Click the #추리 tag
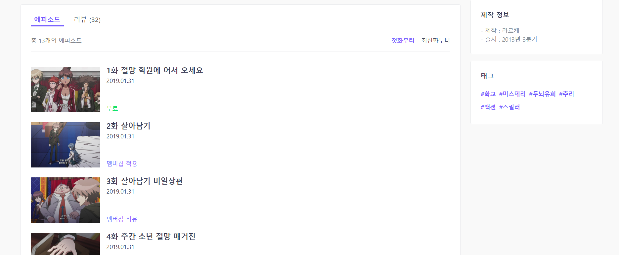 coord(566,94)
